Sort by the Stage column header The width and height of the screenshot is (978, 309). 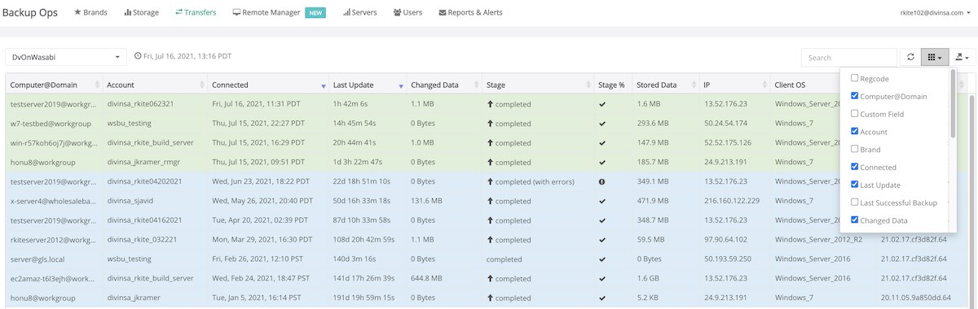[x=537, y=85]
